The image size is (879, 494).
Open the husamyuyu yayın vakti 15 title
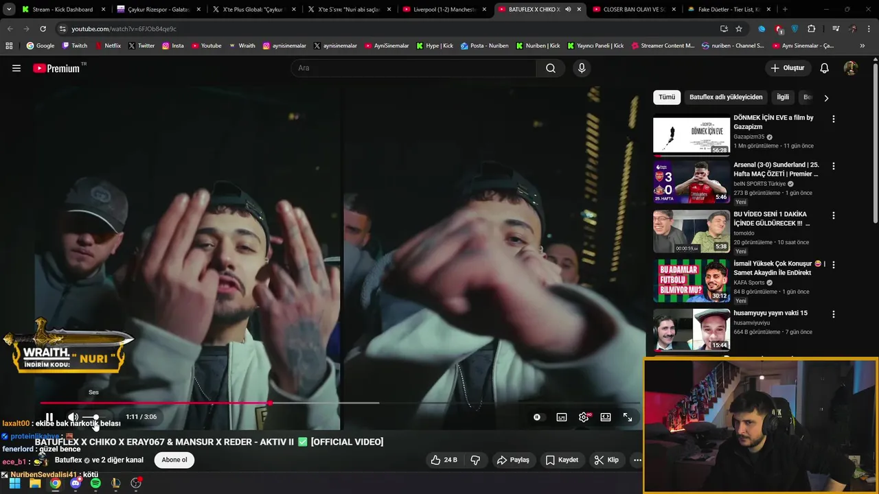(770, 313)
